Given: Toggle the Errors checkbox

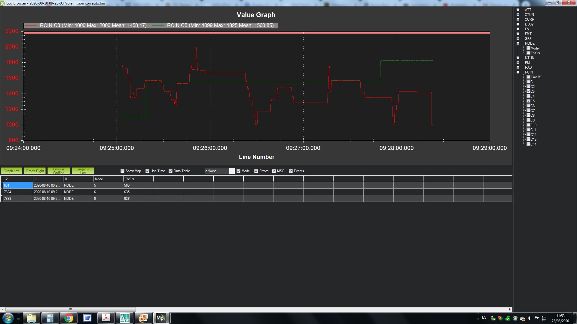Looking at the screenshot, I should pyautogui.click(x=256, y=171).
